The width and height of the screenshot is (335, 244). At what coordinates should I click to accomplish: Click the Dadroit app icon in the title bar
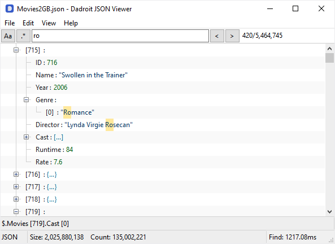pos(10,9)
